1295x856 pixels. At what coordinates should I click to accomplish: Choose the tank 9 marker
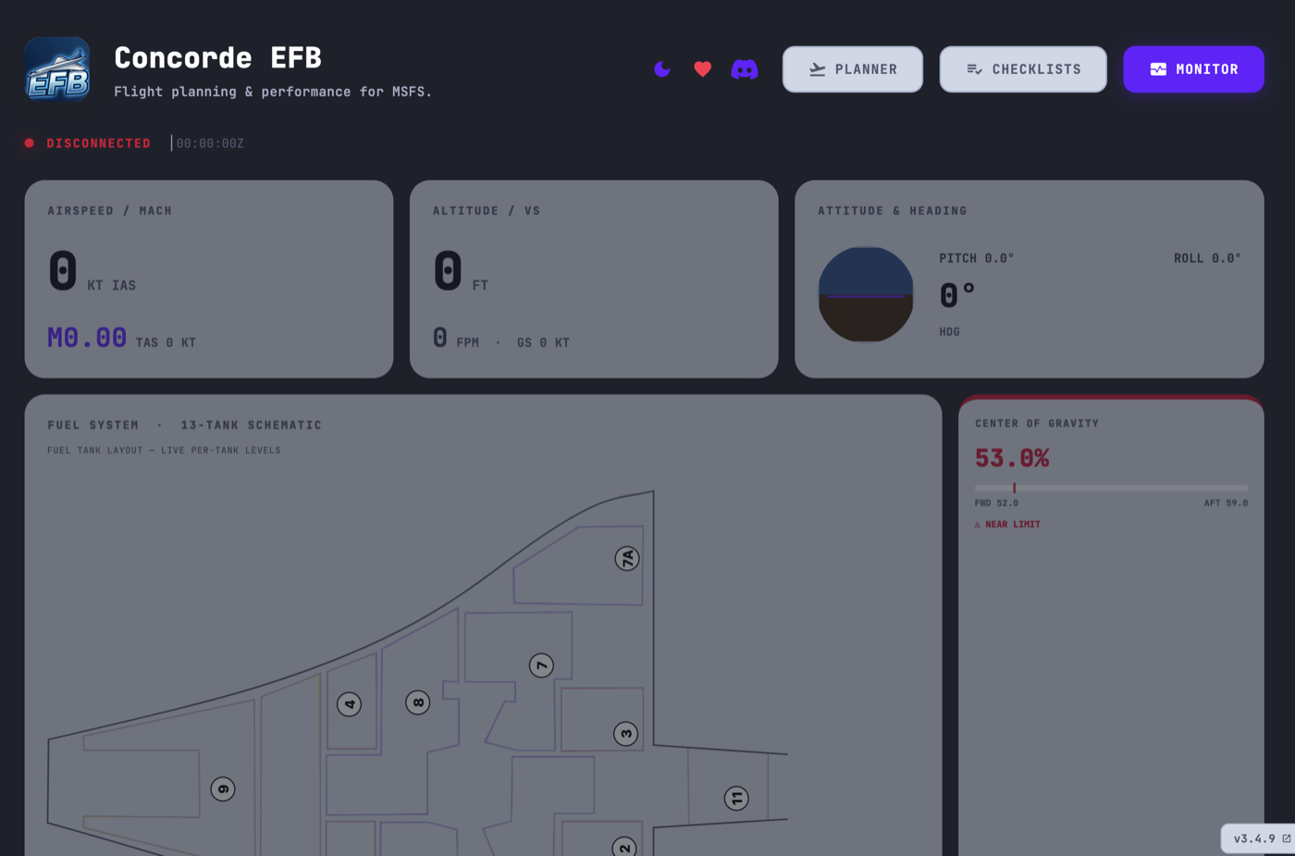click(223, 789)
